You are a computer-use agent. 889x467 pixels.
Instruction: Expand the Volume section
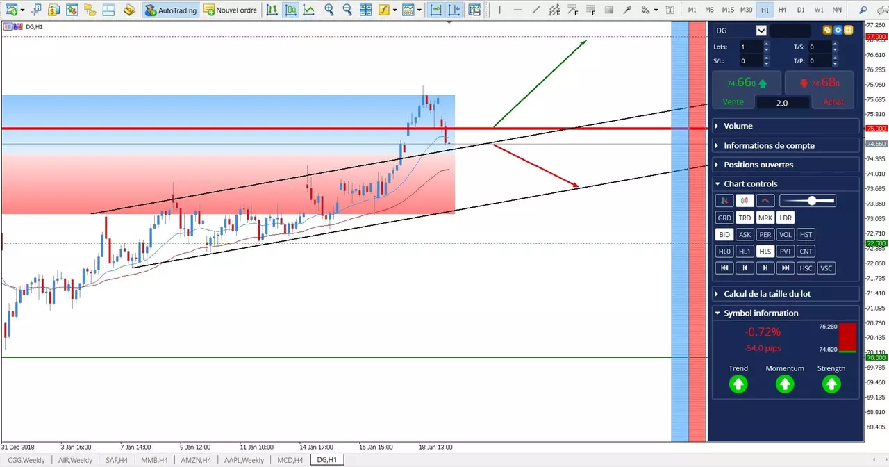(786, 126)
